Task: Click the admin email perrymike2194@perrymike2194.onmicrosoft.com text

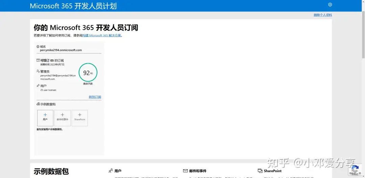Action: click(x=58, y=77)
